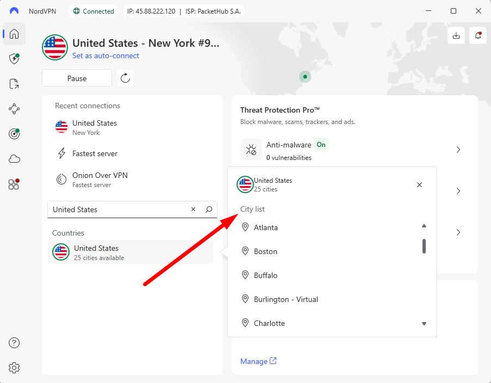The height and width of the screenshot is (383, 491).
Task: Select Boston from the city list
Action: tap(266, 251)
